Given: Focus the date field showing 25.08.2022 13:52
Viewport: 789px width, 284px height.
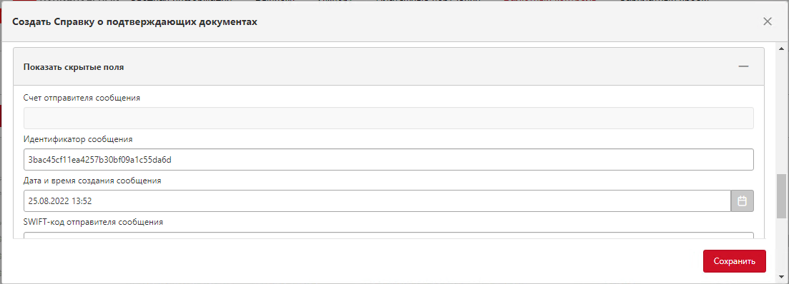Looking at the screenshot, I should point(377,201).
